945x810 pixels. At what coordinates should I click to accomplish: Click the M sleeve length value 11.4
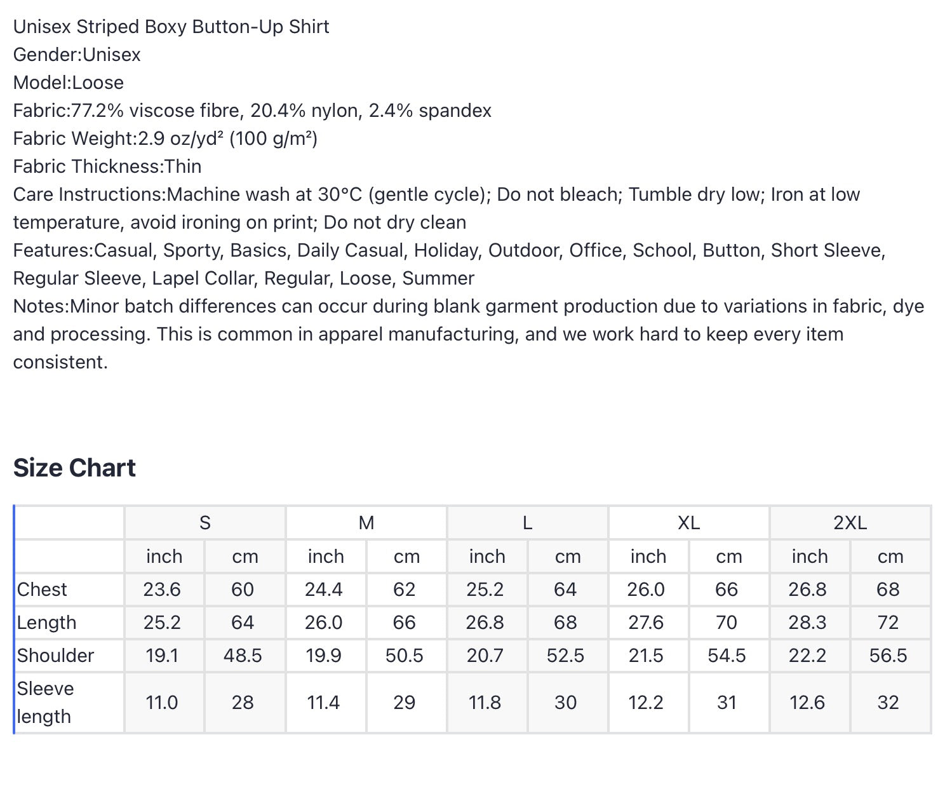tap(323, 703)
